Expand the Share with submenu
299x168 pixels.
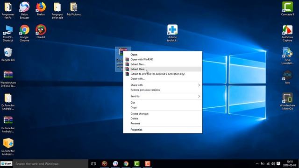pos(163,85)
